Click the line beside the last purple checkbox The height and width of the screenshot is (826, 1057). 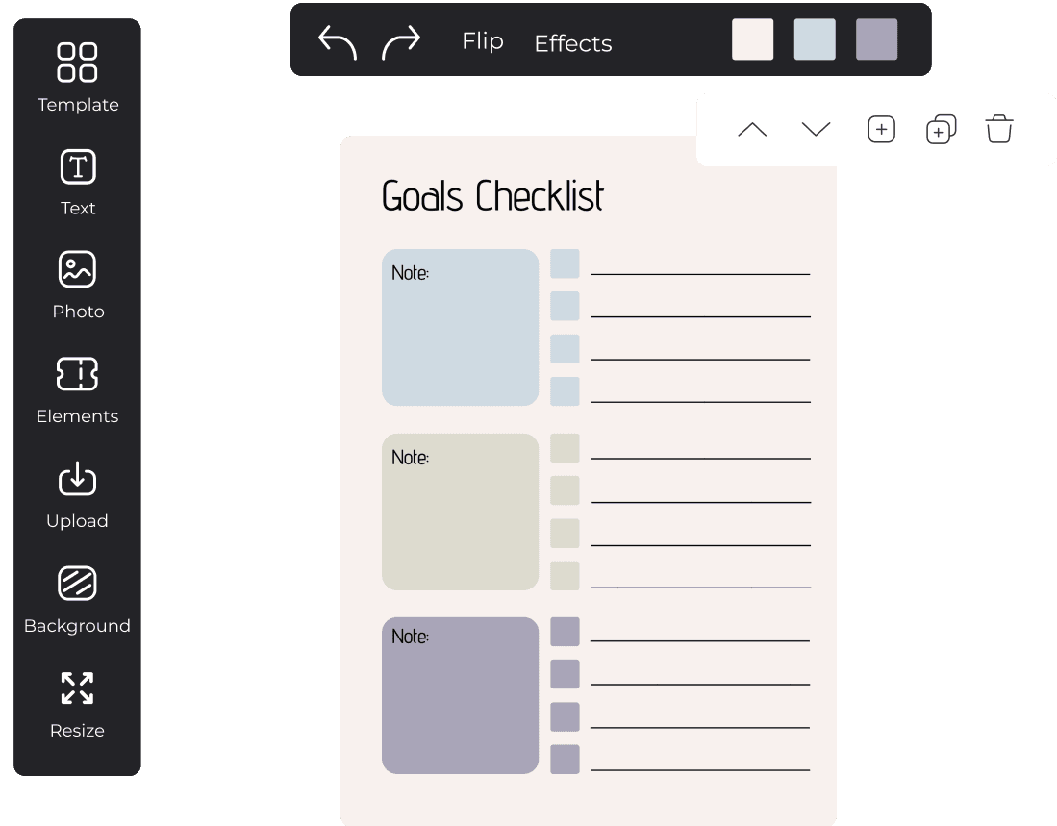tap(700, 769)
